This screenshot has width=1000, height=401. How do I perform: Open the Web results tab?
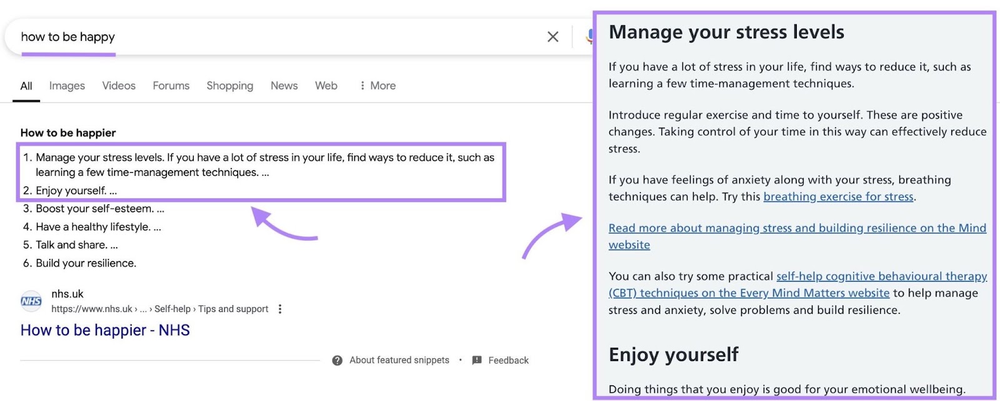(x=326, y=86)
